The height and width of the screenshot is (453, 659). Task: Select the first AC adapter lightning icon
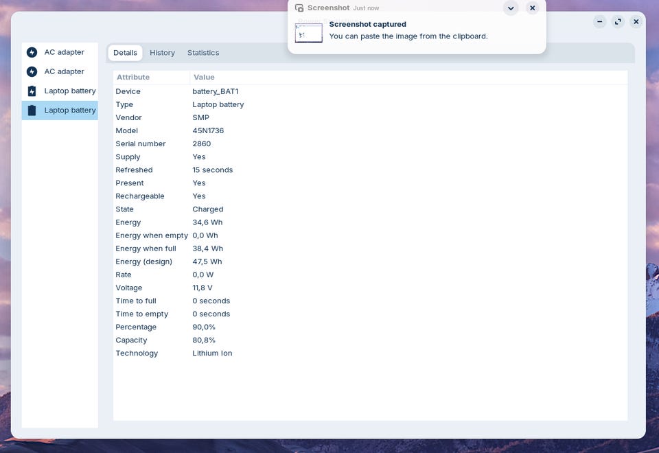32,52
